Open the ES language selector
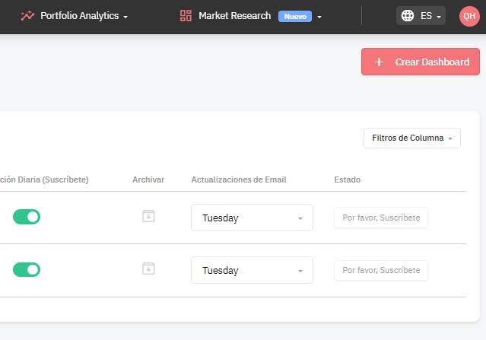The image size is (486, 340). [x=421, y=15]
